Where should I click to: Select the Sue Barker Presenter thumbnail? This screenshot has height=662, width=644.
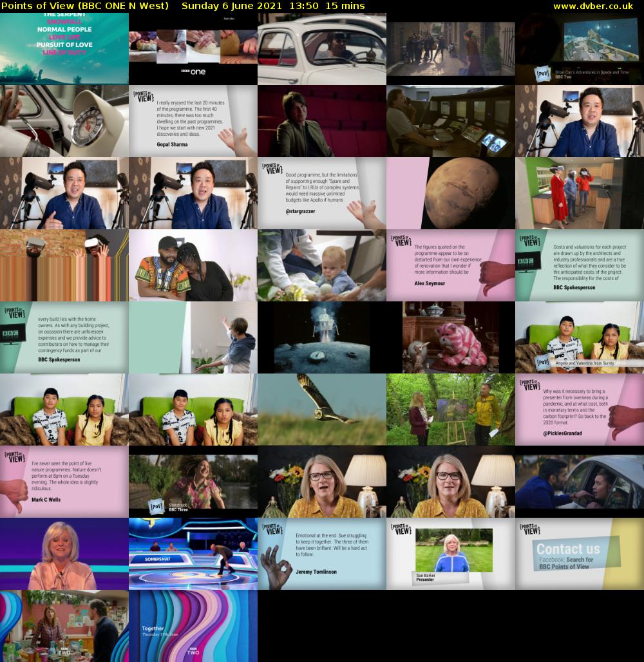point(451,554)
